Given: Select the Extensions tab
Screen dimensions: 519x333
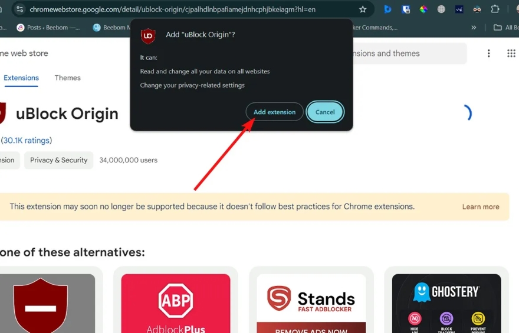Looking at the screenshot, I should 21,78.
